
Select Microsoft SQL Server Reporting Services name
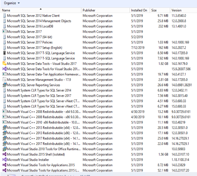click(x=33, y=85)
